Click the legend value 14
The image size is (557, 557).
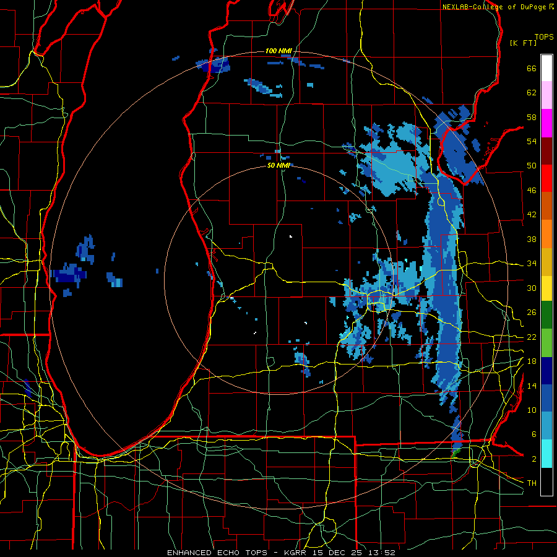tap(532, 386)
